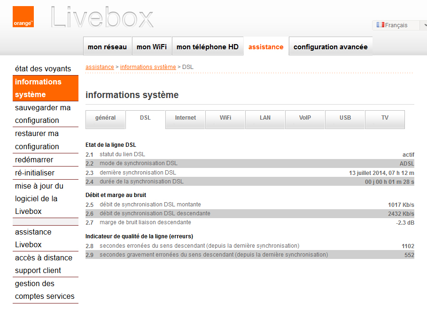Switch to the Internet tab
This screenshot has height=311, width=427.
pyautogui.click(x=185, y=119)
